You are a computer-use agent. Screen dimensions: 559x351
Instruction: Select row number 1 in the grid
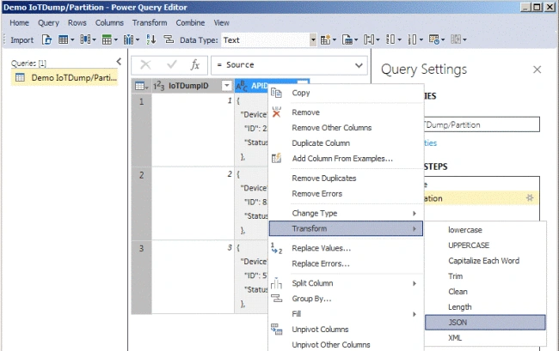point(142,129)
